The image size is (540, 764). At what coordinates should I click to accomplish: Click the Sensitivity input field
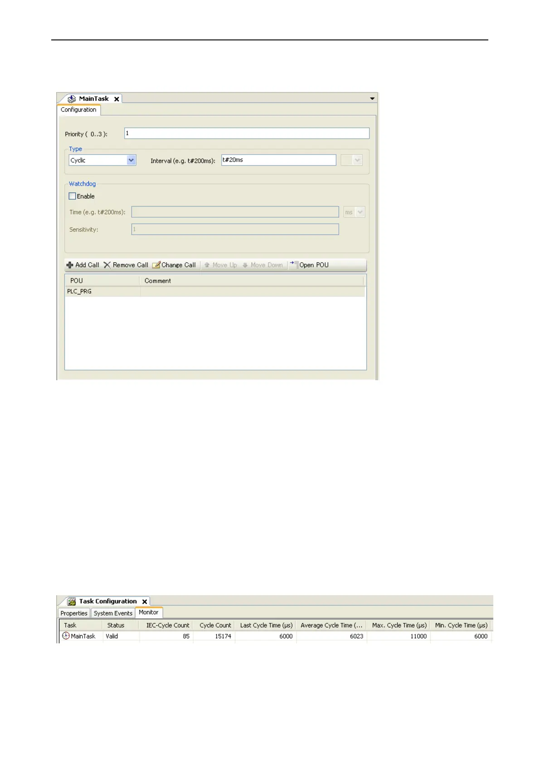[235, 229]
